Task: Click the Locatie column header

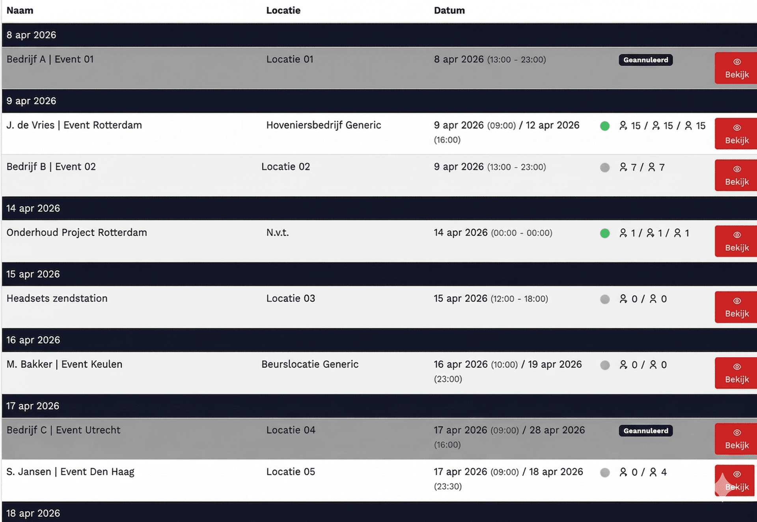Action: click(283, 11)
